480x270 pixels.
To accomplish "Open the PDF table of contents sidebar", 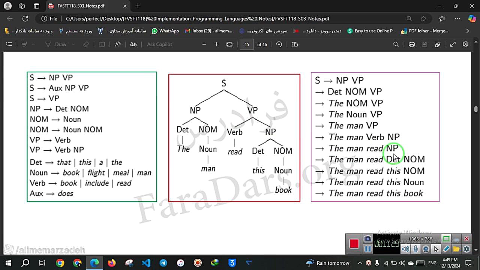I will 9,44.
